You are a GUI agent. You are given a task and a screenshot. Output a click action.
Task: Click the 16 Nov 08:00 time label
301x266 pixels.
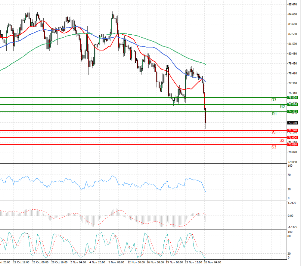pyautogui.click(x=155, y=262)
